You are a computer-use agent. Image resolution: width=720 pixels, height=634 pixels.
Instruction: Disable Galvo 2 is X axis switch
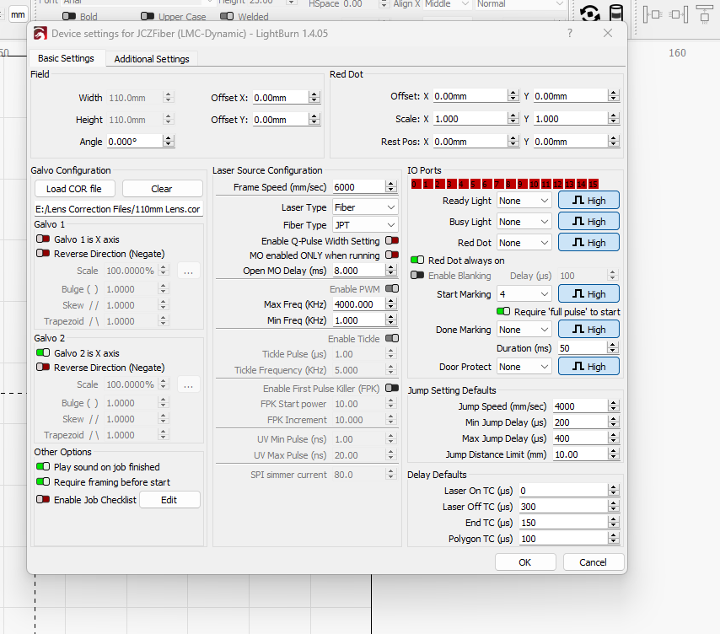click(x=43, y=352)
